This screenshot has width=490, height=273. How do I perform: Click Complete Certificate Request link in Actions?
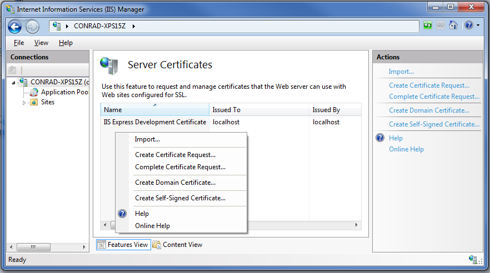coord(434,97)
